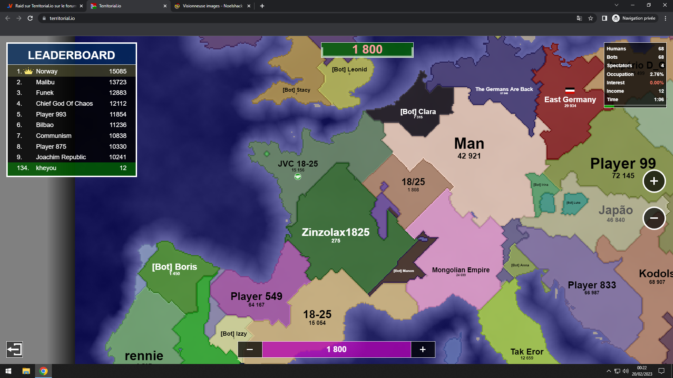
Task: Zoom in with the map plus button
Action: coord(654,181)
